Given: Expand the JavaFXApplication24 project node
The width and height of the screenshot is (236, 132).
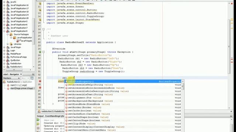Looking at the screenshot, I should (x=4, y=15).
